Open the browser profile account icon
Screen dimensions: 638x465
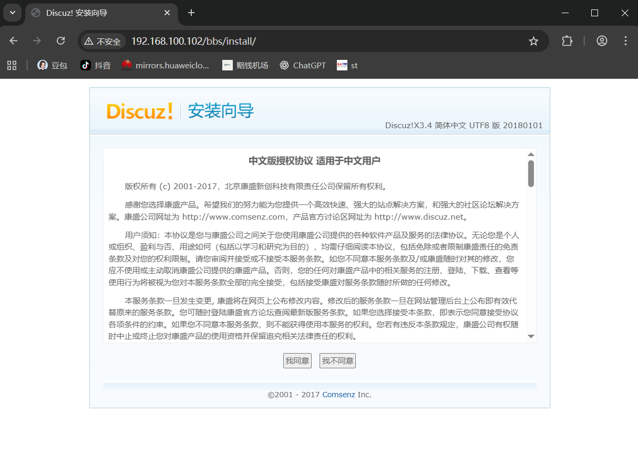click(602, 40)
